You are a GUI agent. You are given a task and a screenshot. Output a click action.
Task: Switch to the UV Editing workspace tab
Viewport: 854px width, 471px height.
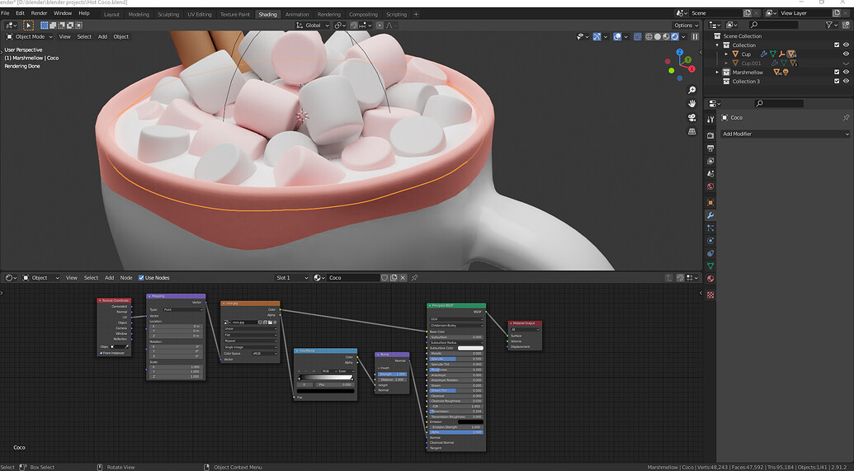200,14
